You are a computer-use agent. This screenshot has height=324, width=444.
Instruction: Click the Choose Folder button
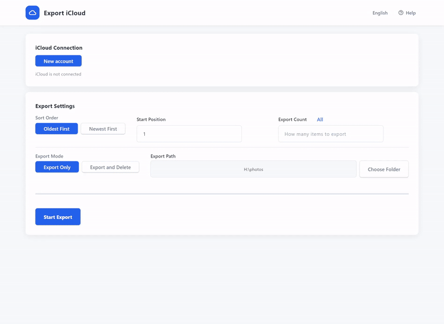(384, 169)
